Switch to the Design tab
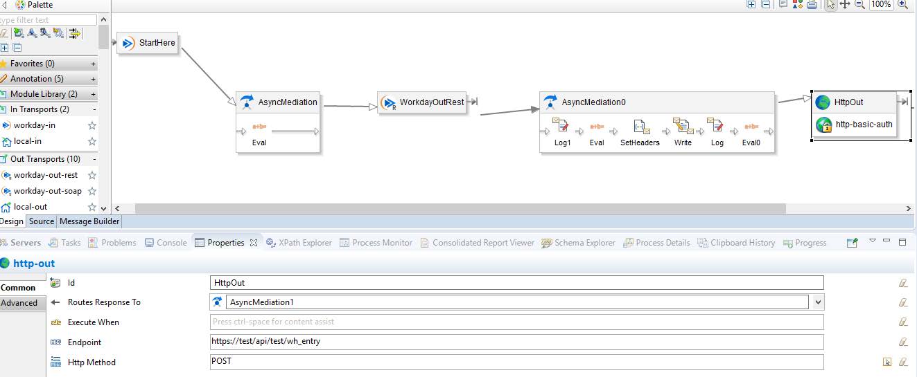The width and height of the screenshot is (917, 377). click(11, 221)
